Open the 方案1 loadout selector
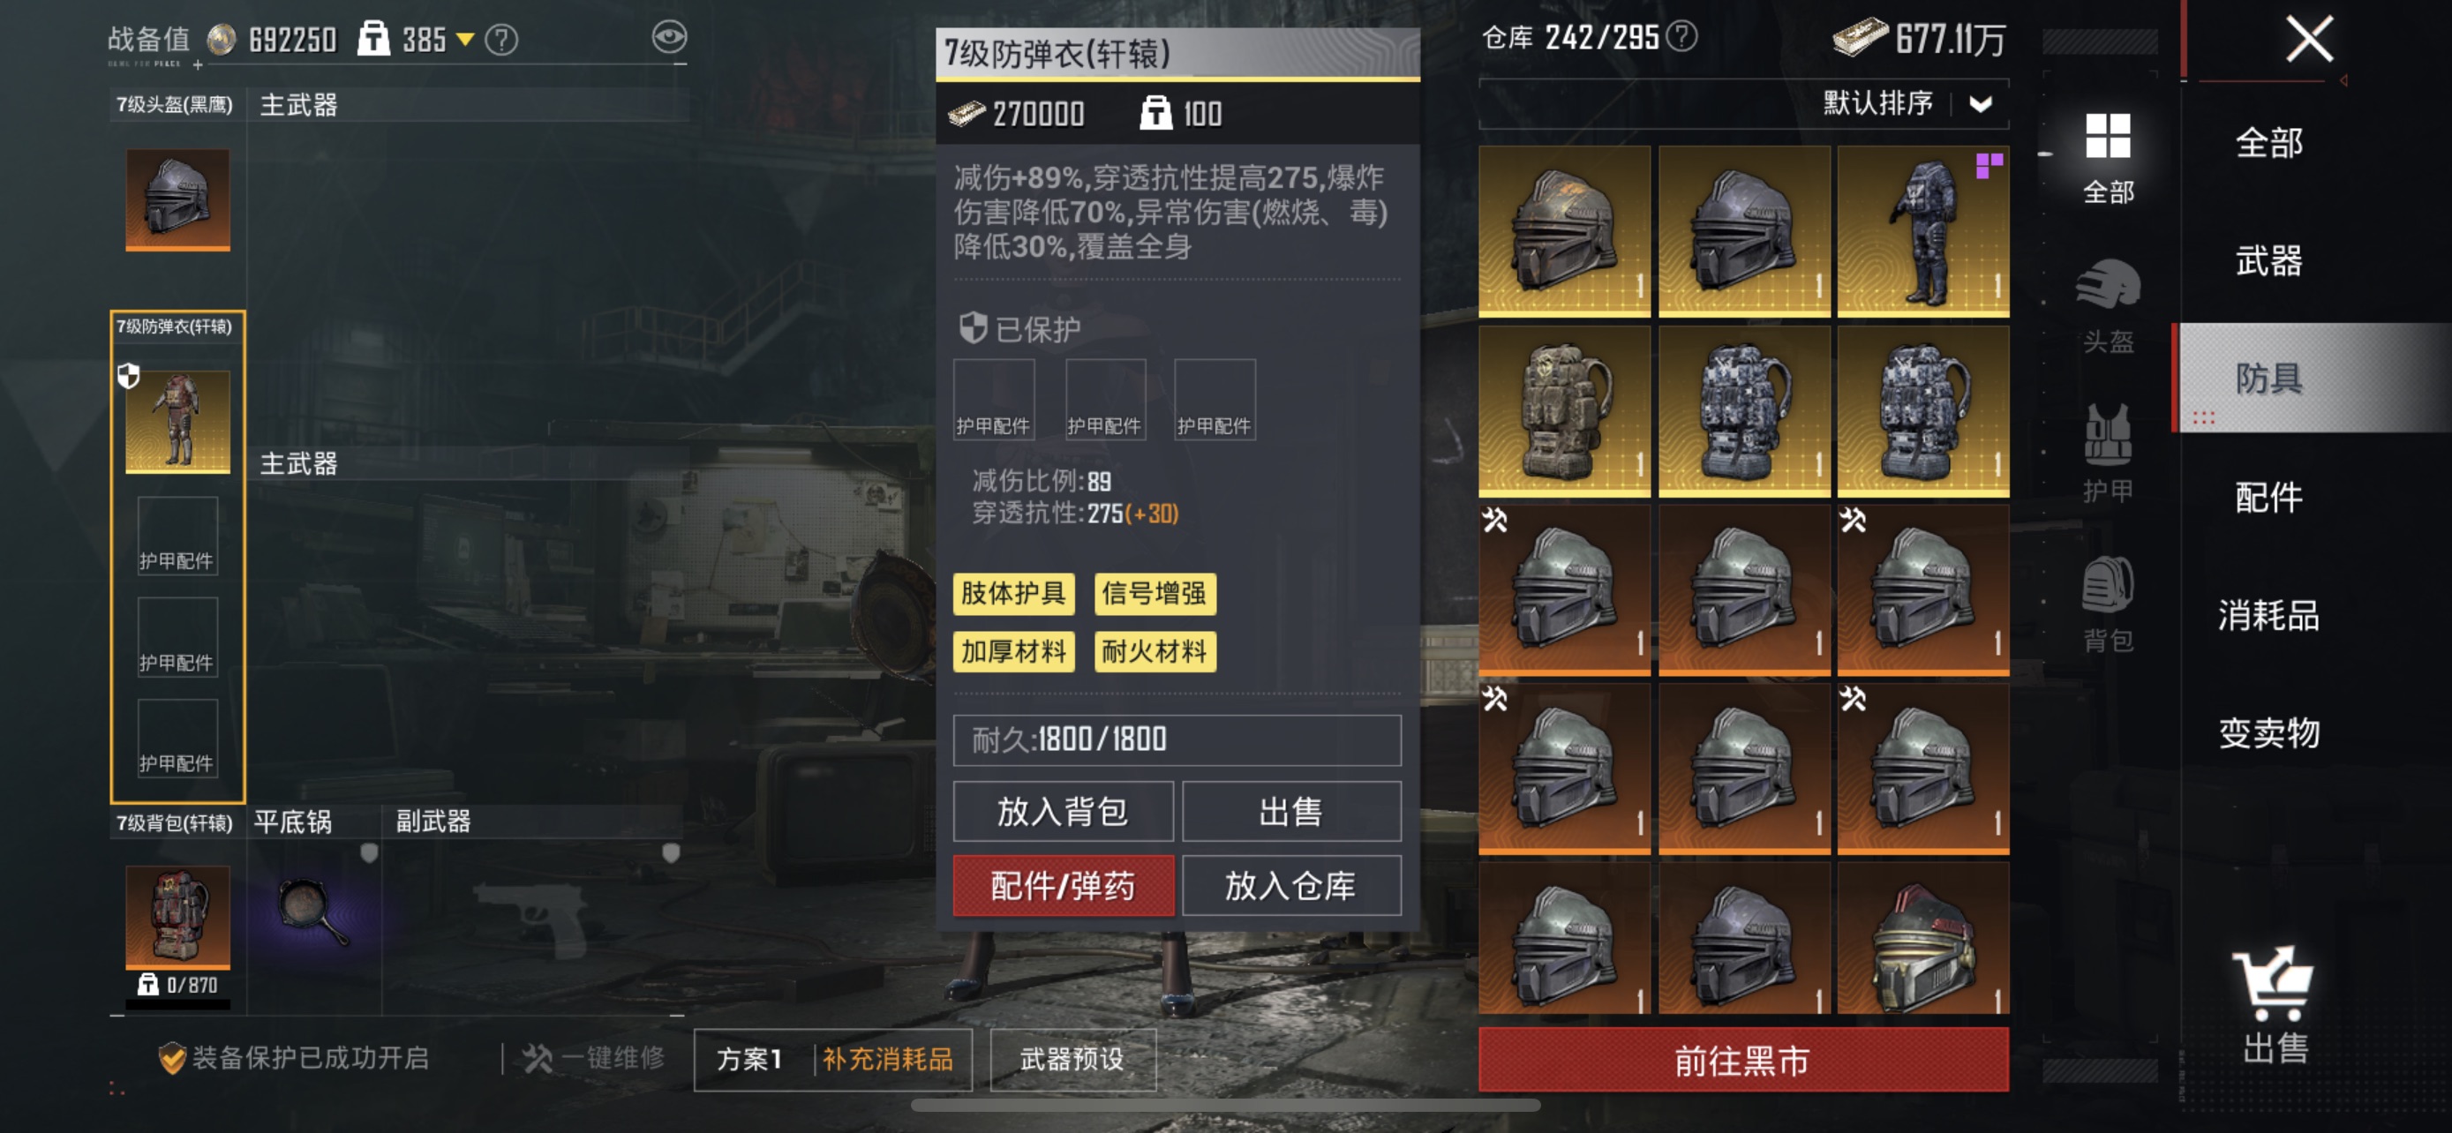 coord(750,1059)
